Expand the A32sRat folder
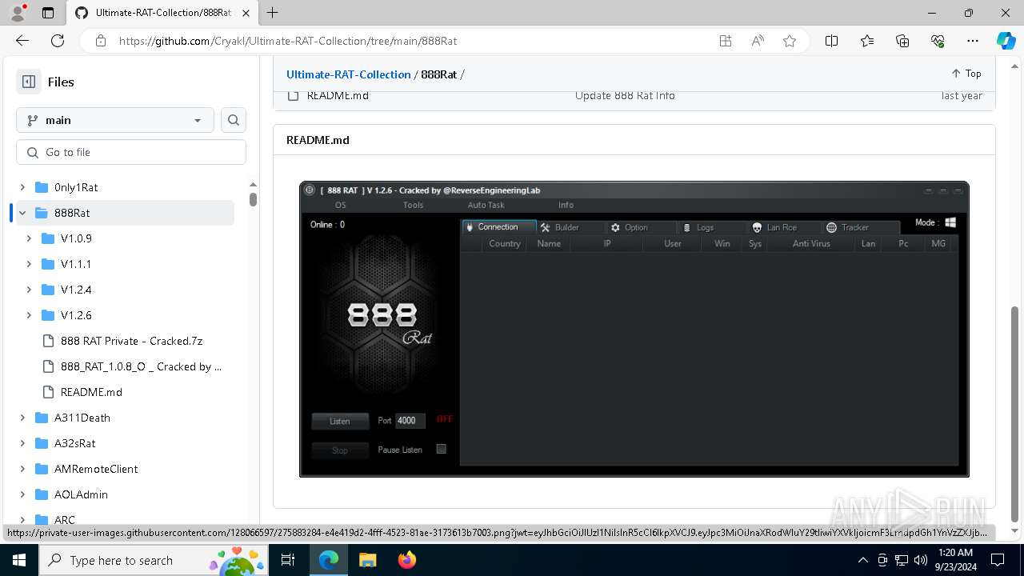 click(x=22, y=443)
